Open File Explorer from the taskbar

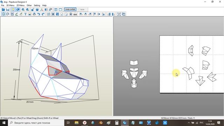(x=76, y=123)
